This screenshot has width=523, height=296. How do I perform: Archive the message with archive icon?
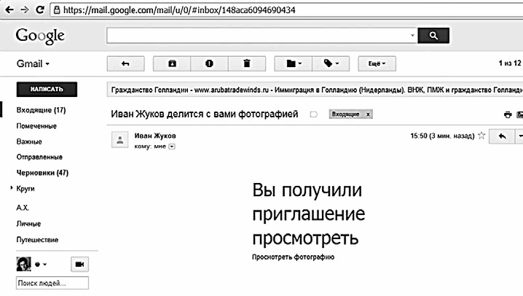(172, 63)
